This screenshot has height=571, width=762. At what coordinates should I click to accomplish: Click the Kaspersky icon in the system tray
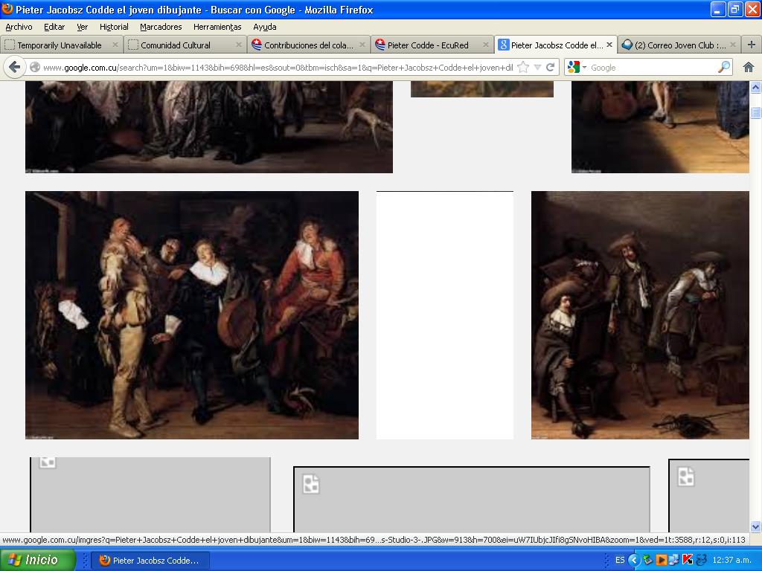(x=688, y=560)
